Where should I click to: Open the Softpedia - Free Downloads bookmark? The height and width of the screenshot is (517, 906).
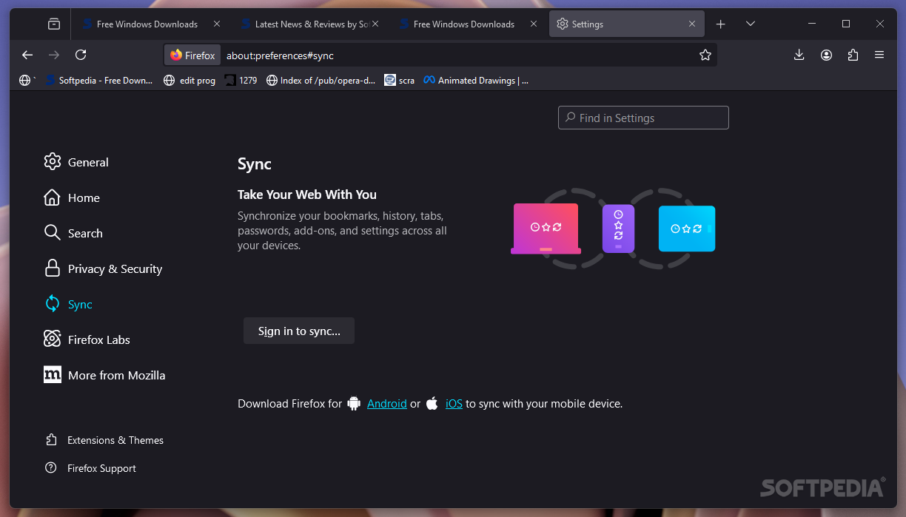98,81
